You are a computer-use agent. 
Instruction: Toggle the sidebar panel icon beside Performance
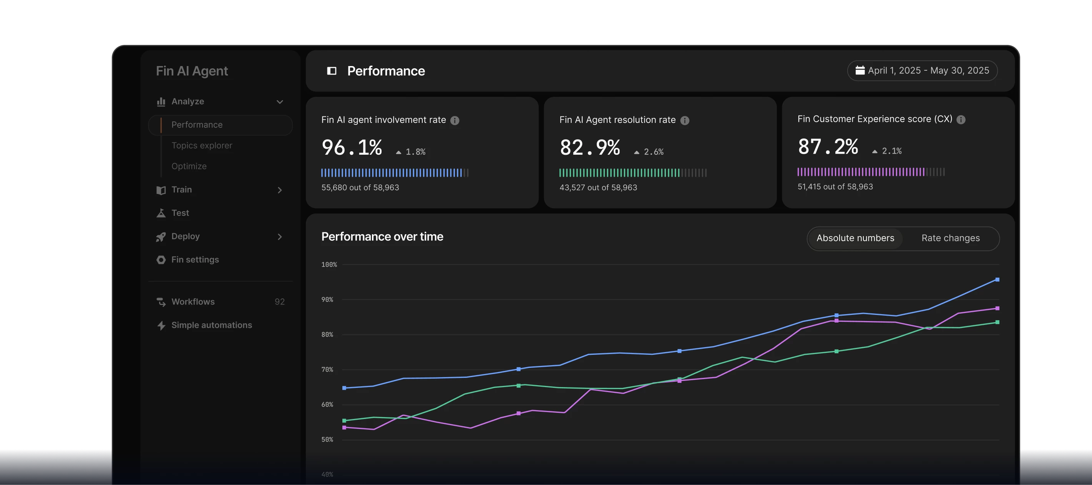pyautogui.click(x=332, y=71)
